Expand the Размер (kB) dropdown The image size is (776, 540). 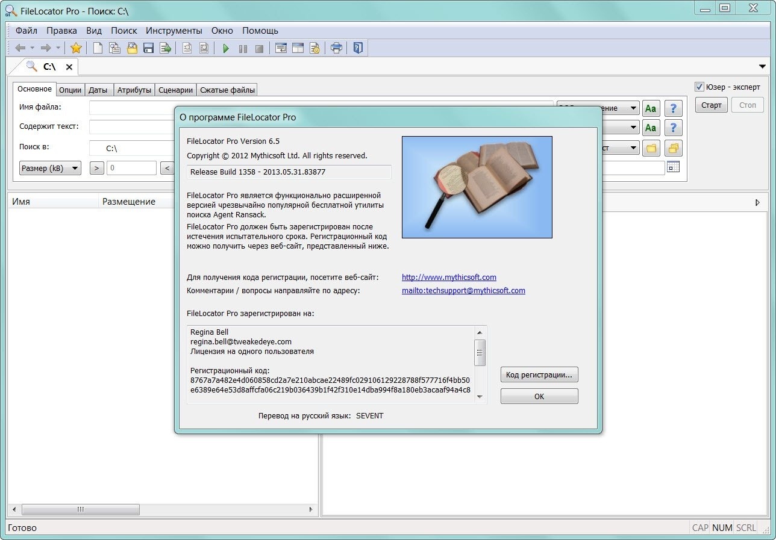point(50,168)
